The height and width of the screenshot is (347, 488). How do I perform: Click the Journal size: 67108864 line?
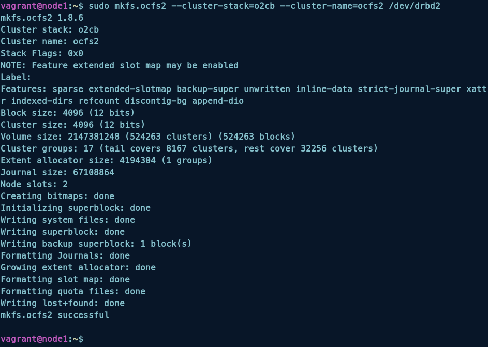pyautogui.click(x=57, y=172)
